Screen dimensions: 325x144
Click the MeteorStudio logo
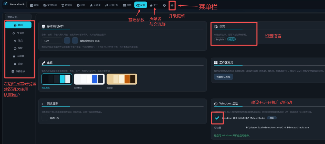(x=14, y=5)
